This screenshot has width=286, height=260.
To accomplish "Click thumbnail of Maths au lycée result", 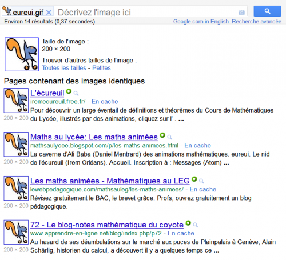I will [x=16, y=145].
